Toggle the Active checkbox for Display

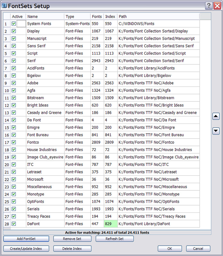tap(14, 31)
